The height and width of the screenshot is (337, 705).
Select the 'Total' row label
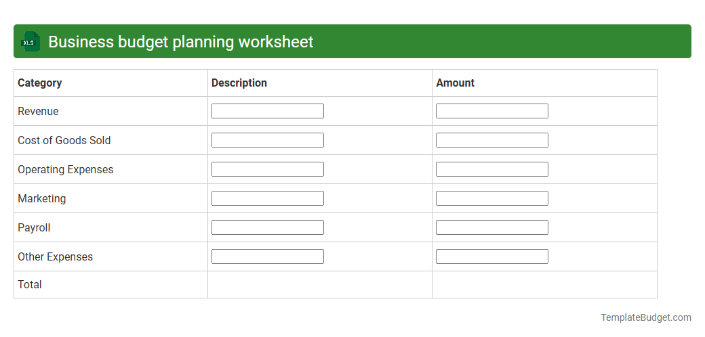click(30, 284)
